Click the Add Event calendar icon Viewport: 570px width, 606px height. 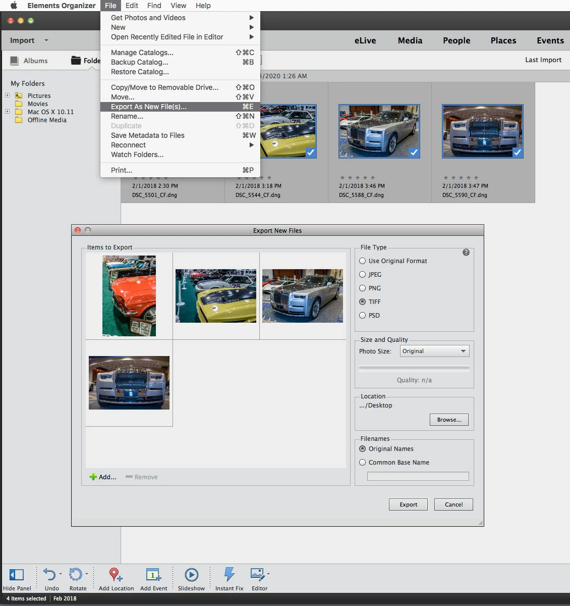pyautogui.click(x=153, y=575)
